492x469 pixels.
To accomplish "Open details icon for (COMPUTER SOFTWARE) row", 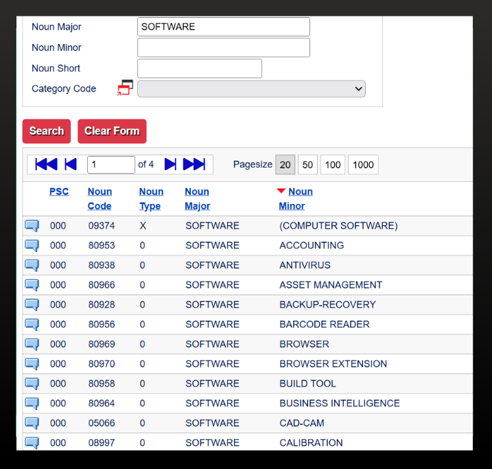I will point(32,226).
